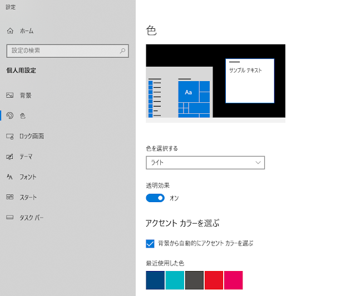Pick the red recent color swatch
Image resolution: width=356 pixels, height=296 pixels.
(x=214, y=280)
